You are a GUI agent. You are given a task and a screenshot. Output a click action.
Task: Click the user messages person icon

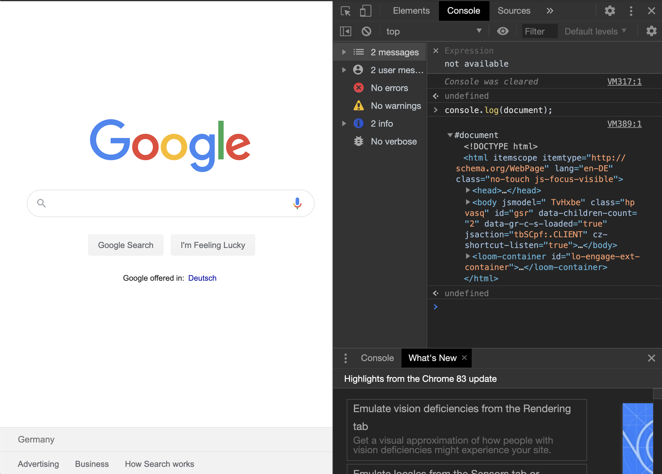(x=358, y=70)
